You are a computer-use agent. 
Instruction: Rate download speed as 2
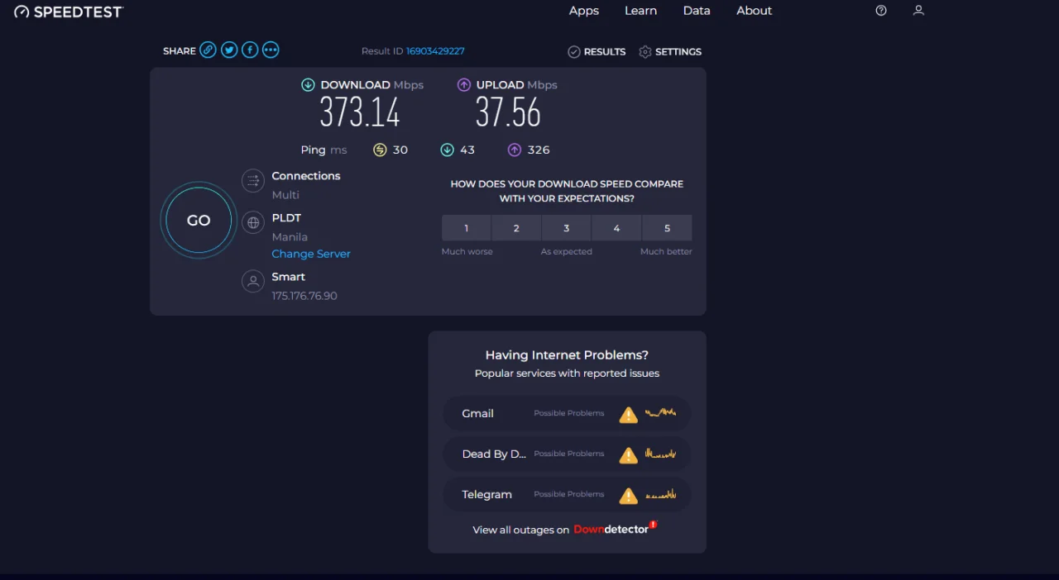pos(516,228)
